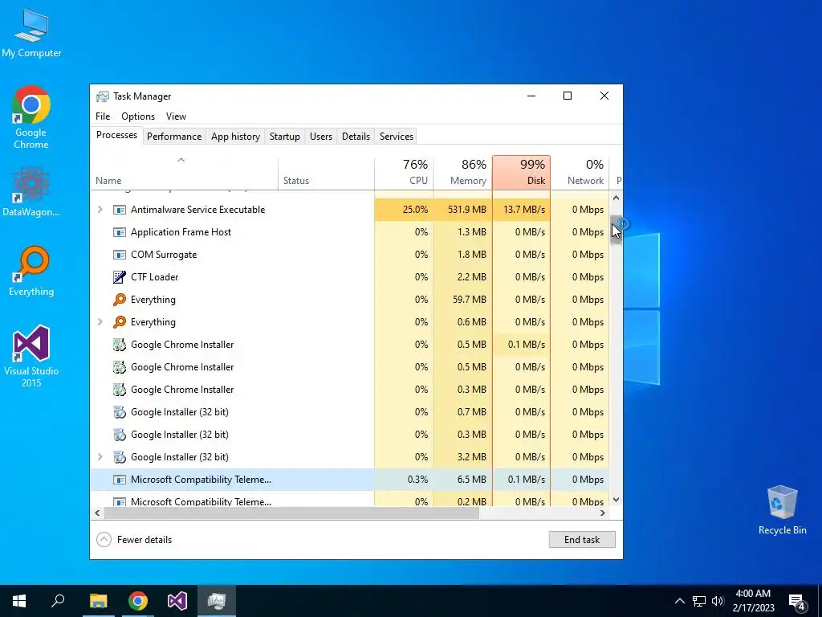Open the Windows Start menu
The height and width of the screenshot is (617, 822).
pos(19,601)
